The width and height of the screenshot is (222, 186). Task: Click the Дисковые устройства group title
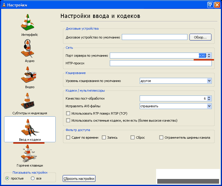(82, 29)
